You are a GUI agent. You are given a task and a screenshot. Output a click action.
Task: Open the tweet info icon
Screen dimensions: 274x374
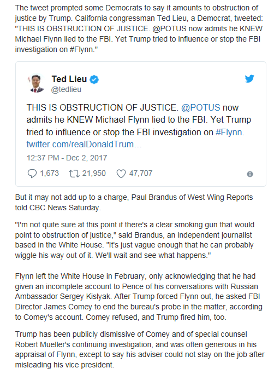pos(250,174)
